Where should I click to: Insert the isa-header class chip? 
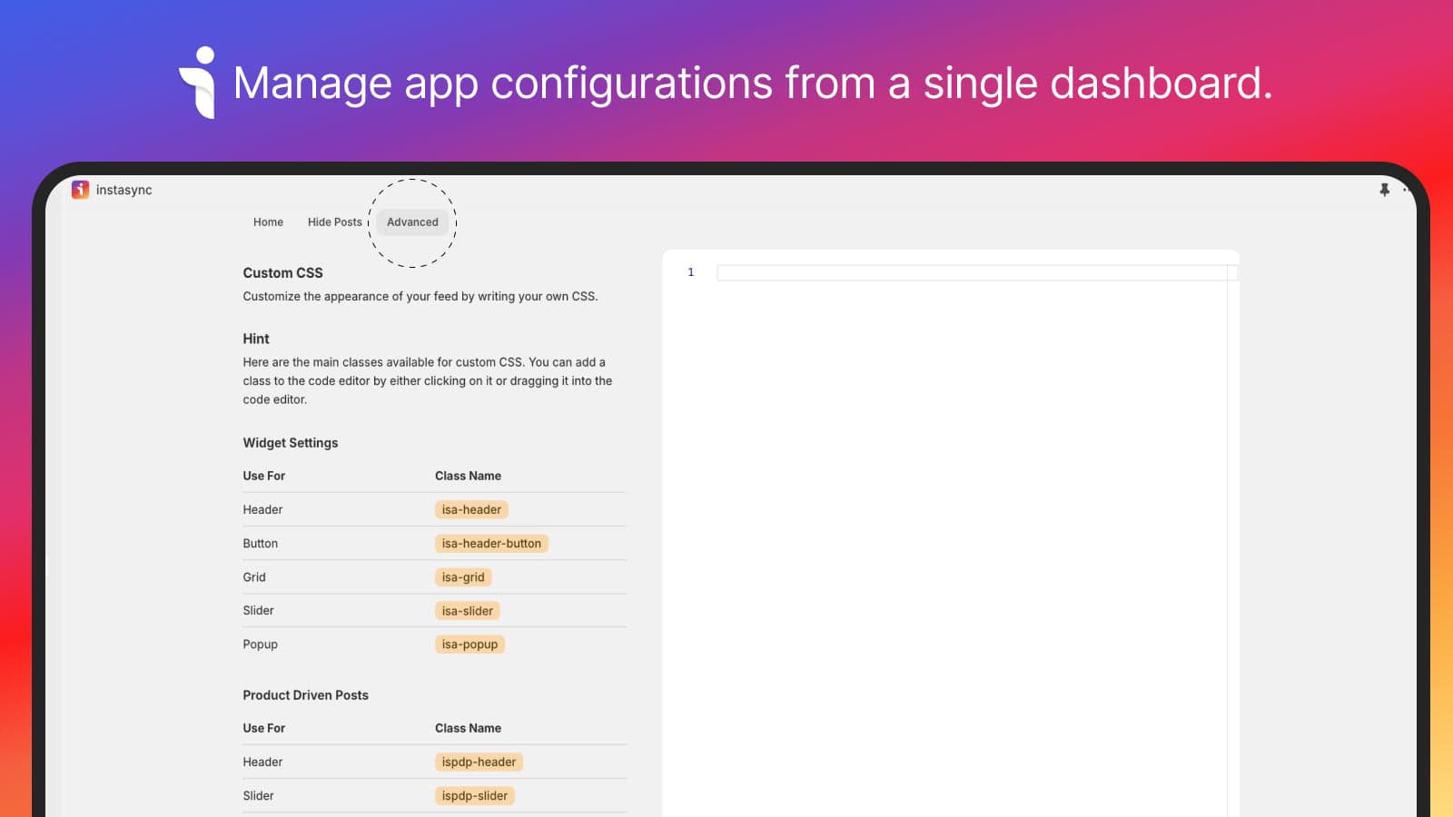[471, 510]
